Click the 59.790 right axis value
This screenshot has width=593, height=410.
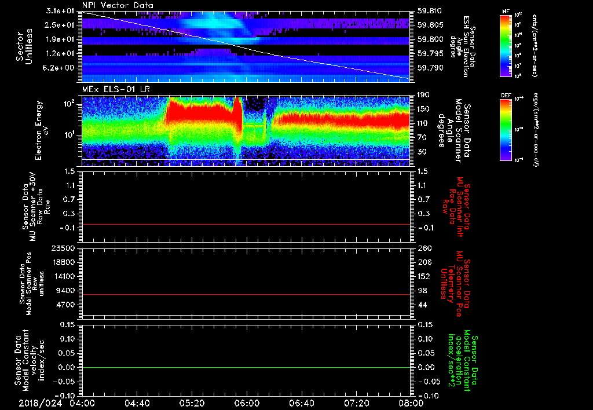pyautogui.click(x=429, y=68)
